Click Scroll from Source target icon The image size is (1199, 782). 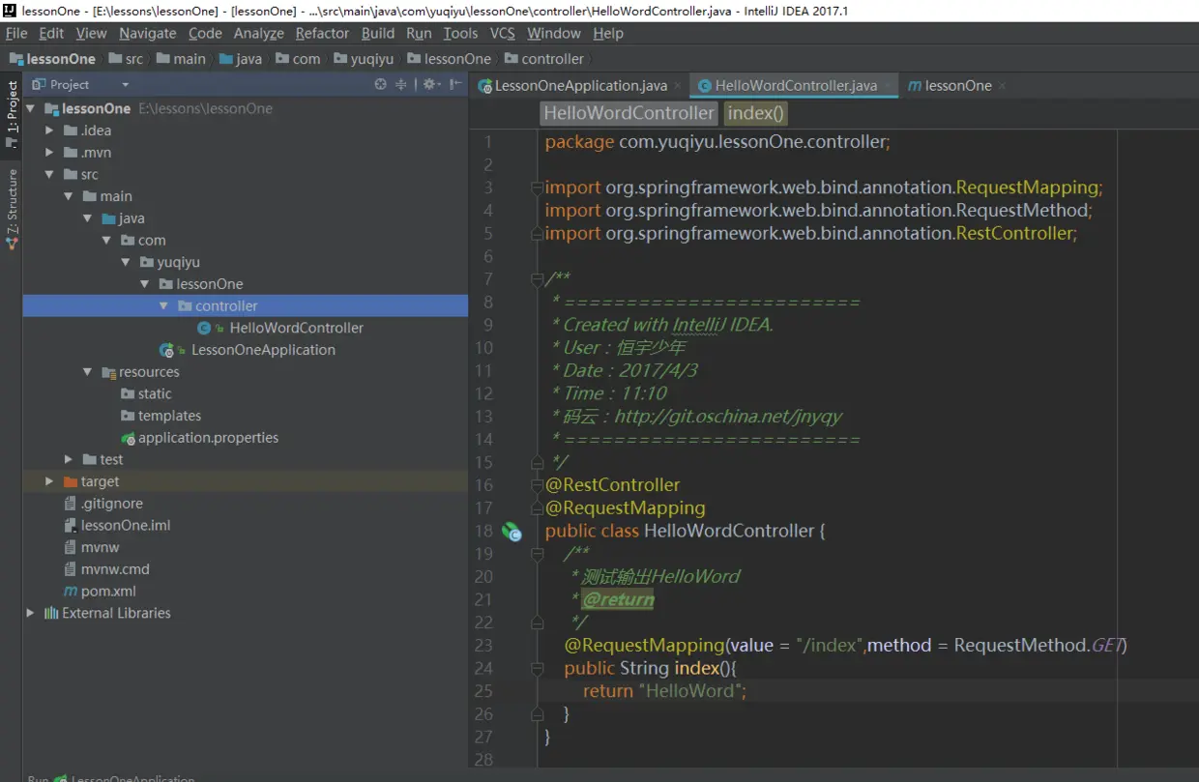(380, 85)
